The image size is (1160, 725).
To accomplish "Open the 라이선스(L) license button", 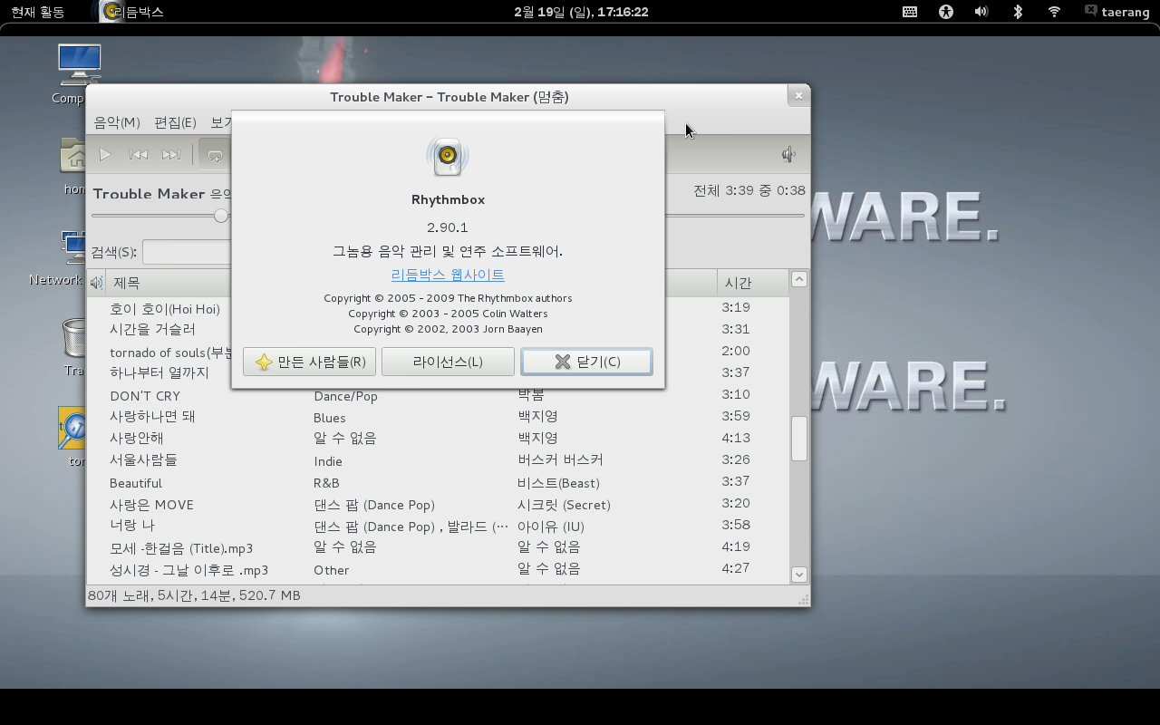I will click(x=448, y=362).
